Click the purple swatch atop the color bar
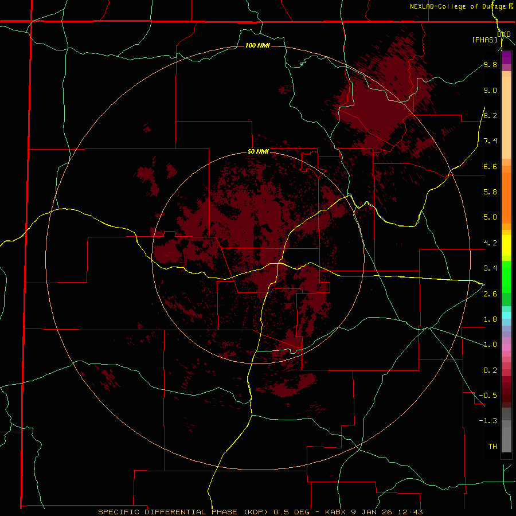The height and width of the screenshot is (516, 516). pyautogui.click(x=506, y=57)
